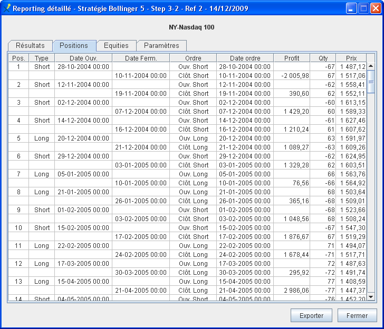
Task: Open the Equities tab
Action: pos(116,46)
